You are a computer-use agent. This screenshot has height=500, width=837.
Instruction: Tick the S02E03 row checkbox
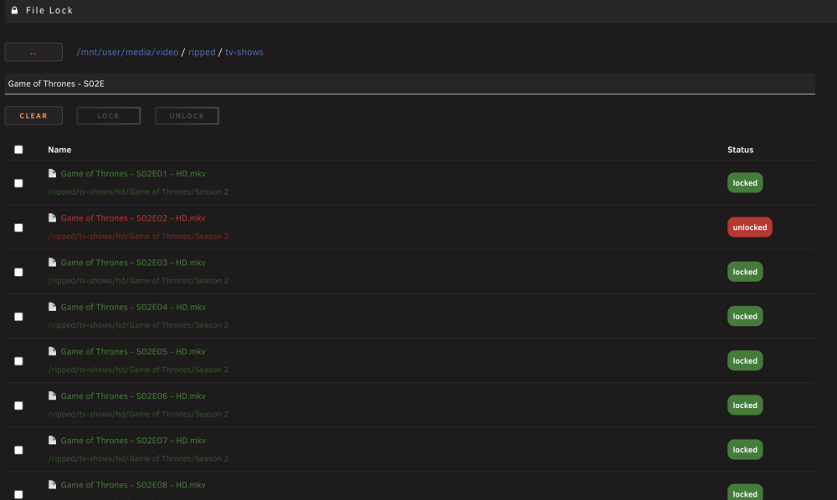tap(18, 273)
